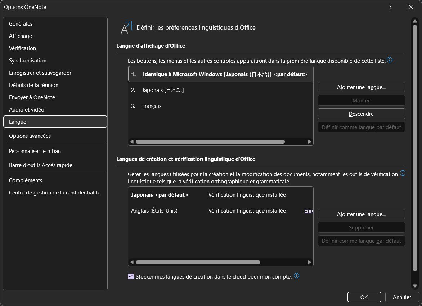
Task: Open Enregistrer et sauvegarder settings
Action: click(x=55, y=73)
